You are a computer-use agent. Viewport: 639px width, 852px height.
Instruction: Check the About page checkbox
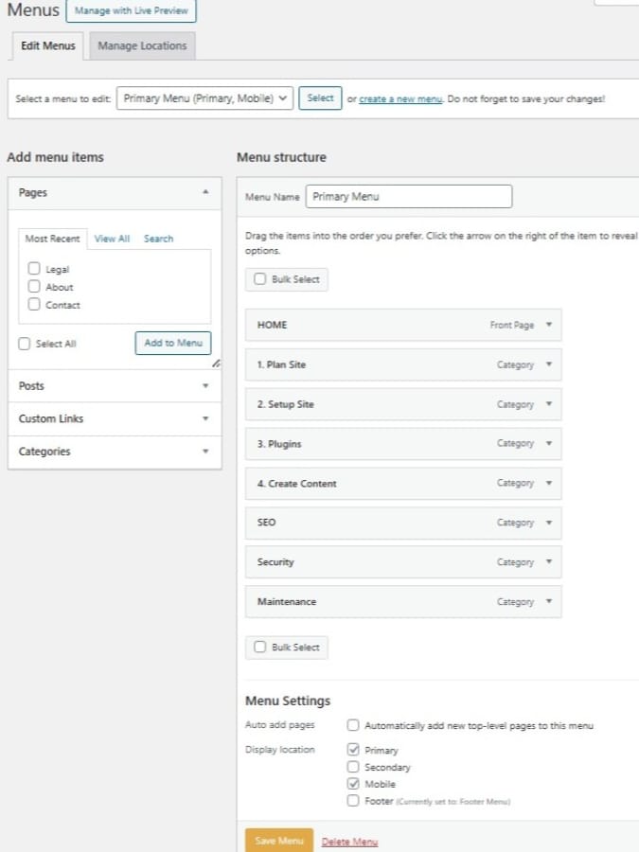tap(34, 287)
